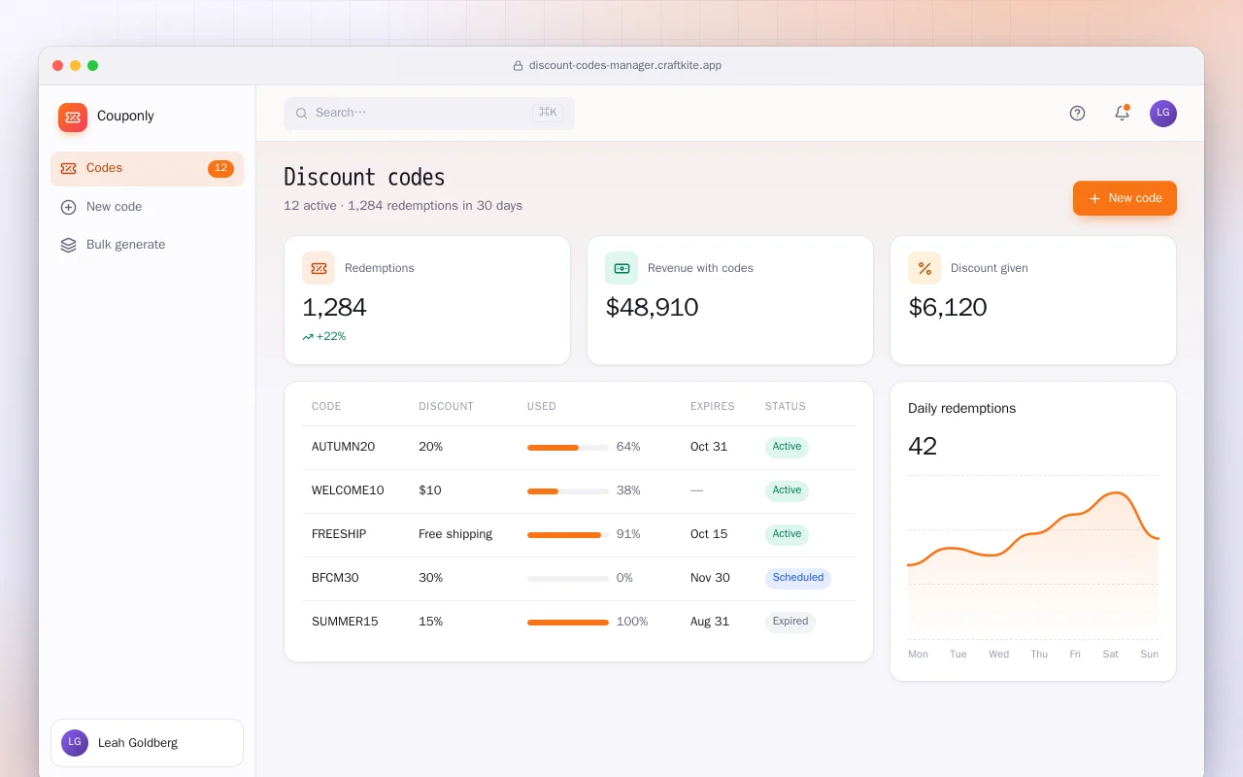The width and height of the screenshot is (1243, 777).
Task: Click the Scheduled status badge for BFCM30
Action: (x=798, y=578)
